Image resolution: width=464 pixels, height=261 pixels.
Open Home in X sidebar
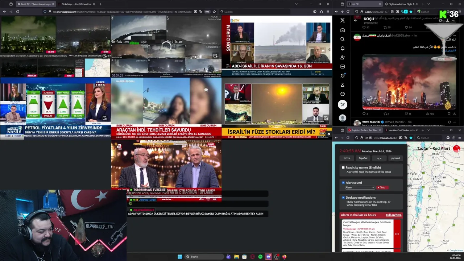pyautogui.click(x=342, y=30)
